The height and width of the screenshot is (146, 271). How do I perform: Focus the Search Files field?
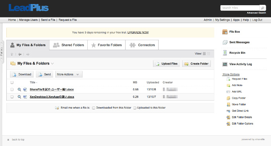[x=240, y=8]
